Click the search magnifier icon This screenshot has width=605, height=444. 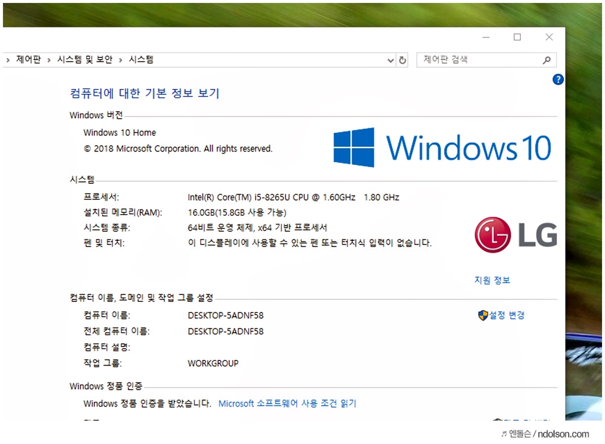coord(546,60)
